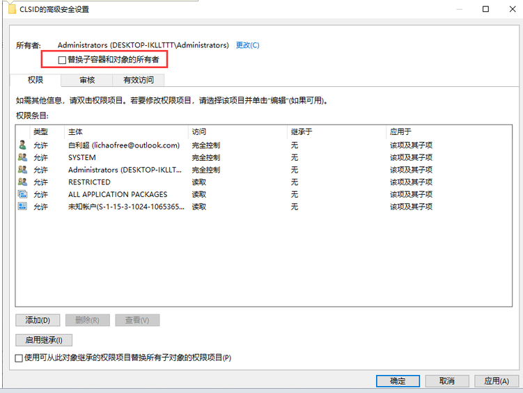Click the 应用(A) button
The height and width of the screenshot is (393, 523).
click(497, 381)
